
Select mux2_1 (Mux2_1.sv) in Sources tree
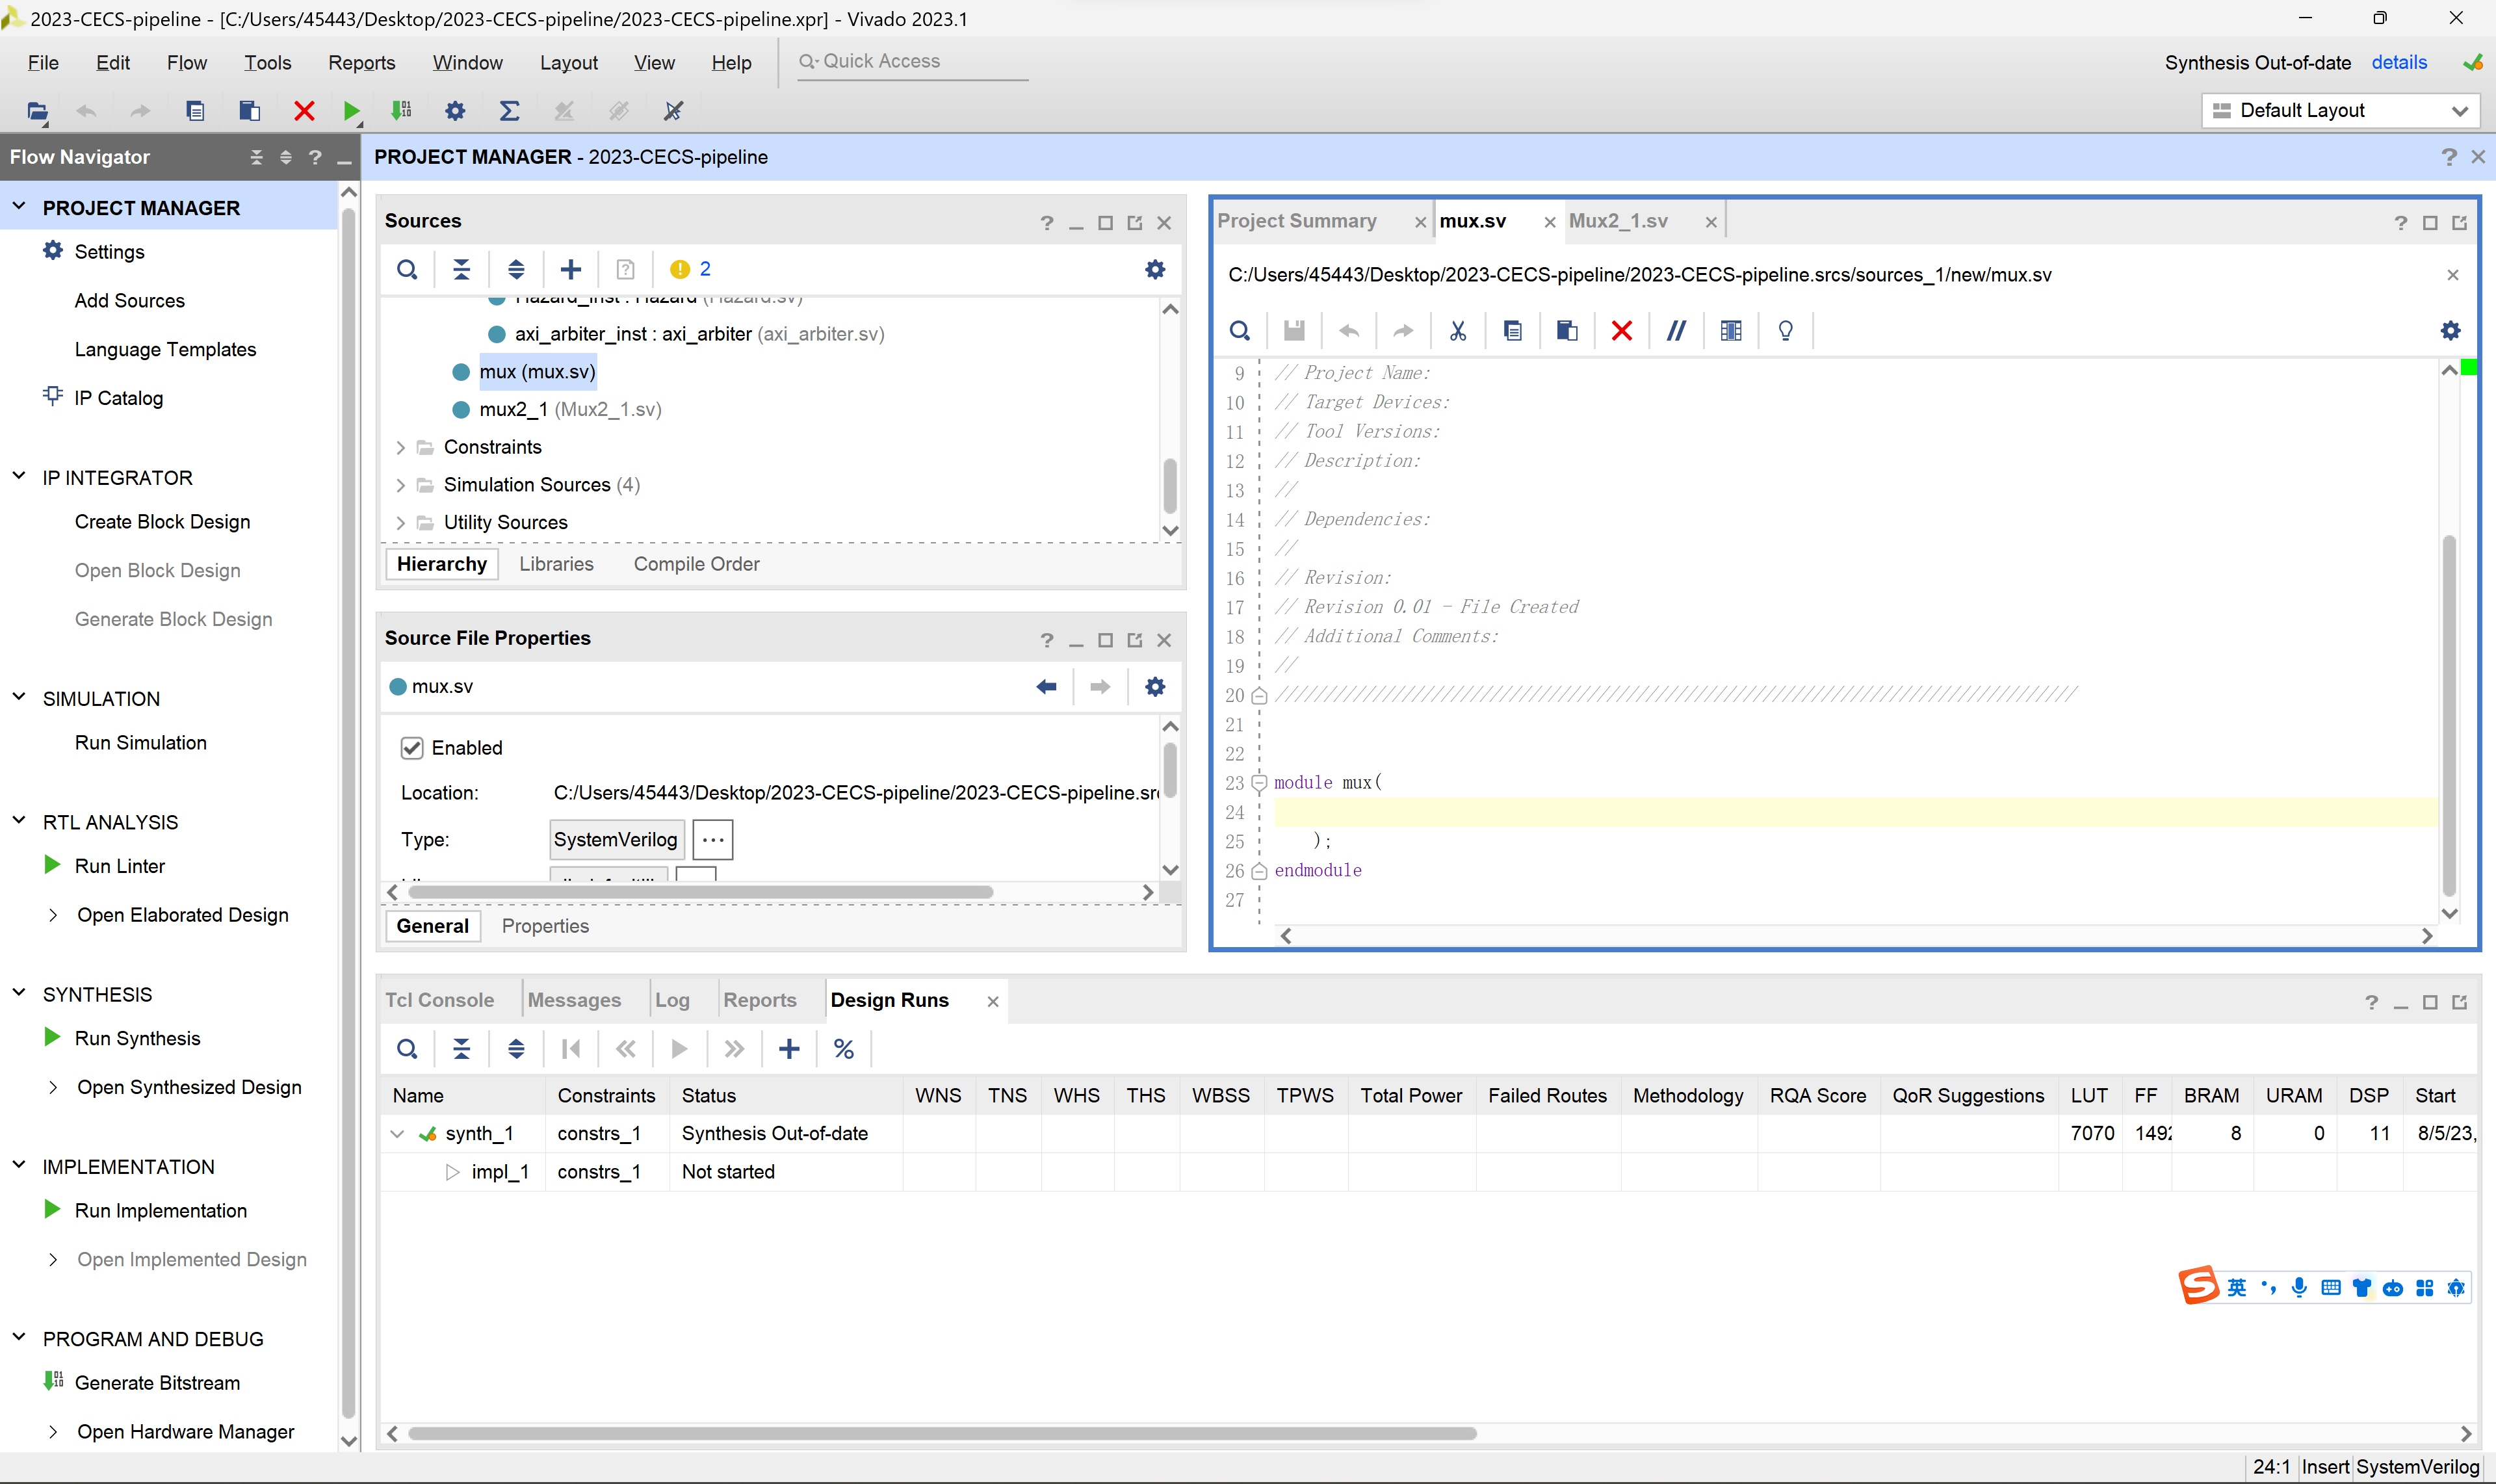click(x=570, y=409)
